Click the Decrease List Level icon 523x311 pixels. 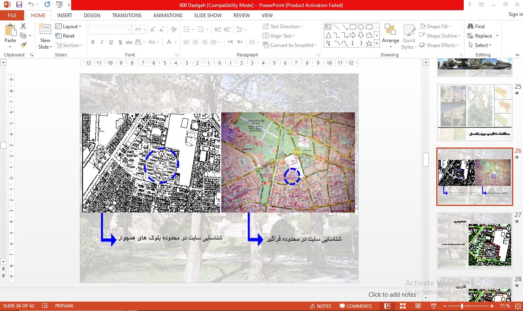tap(218, 29)
